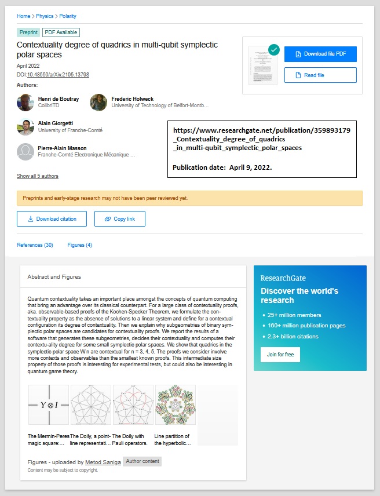The height and width of the screenshot is (496, 380).
Task: Open the Mermin-Peres magic square figure
Action: 48,405
